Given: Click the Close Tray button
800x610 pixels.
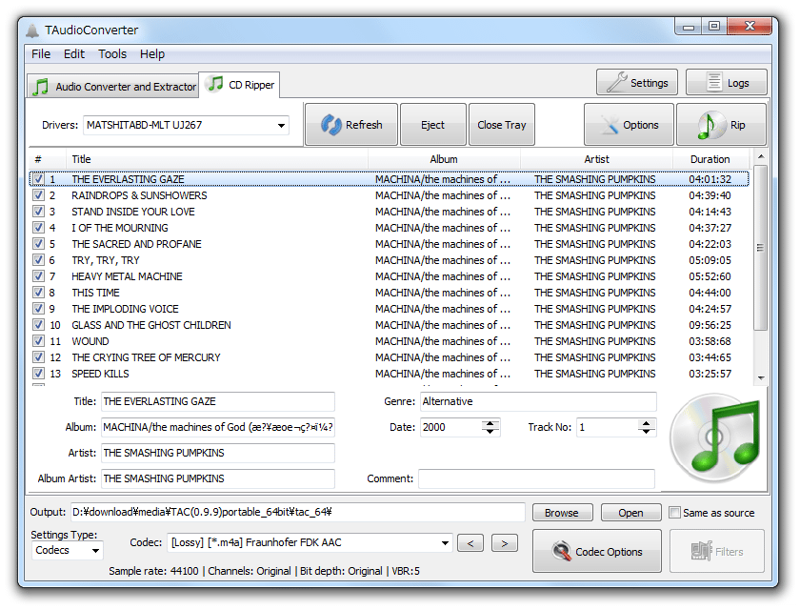Looking at the screenshot, I should click(x=502, y=125).
